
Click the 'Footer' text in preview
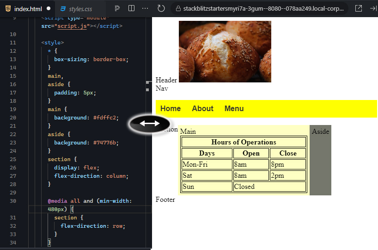click(x=165, y=200)
